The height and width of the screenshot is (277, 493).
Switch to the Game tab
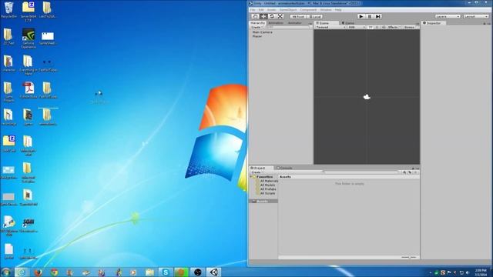[348, 23]
